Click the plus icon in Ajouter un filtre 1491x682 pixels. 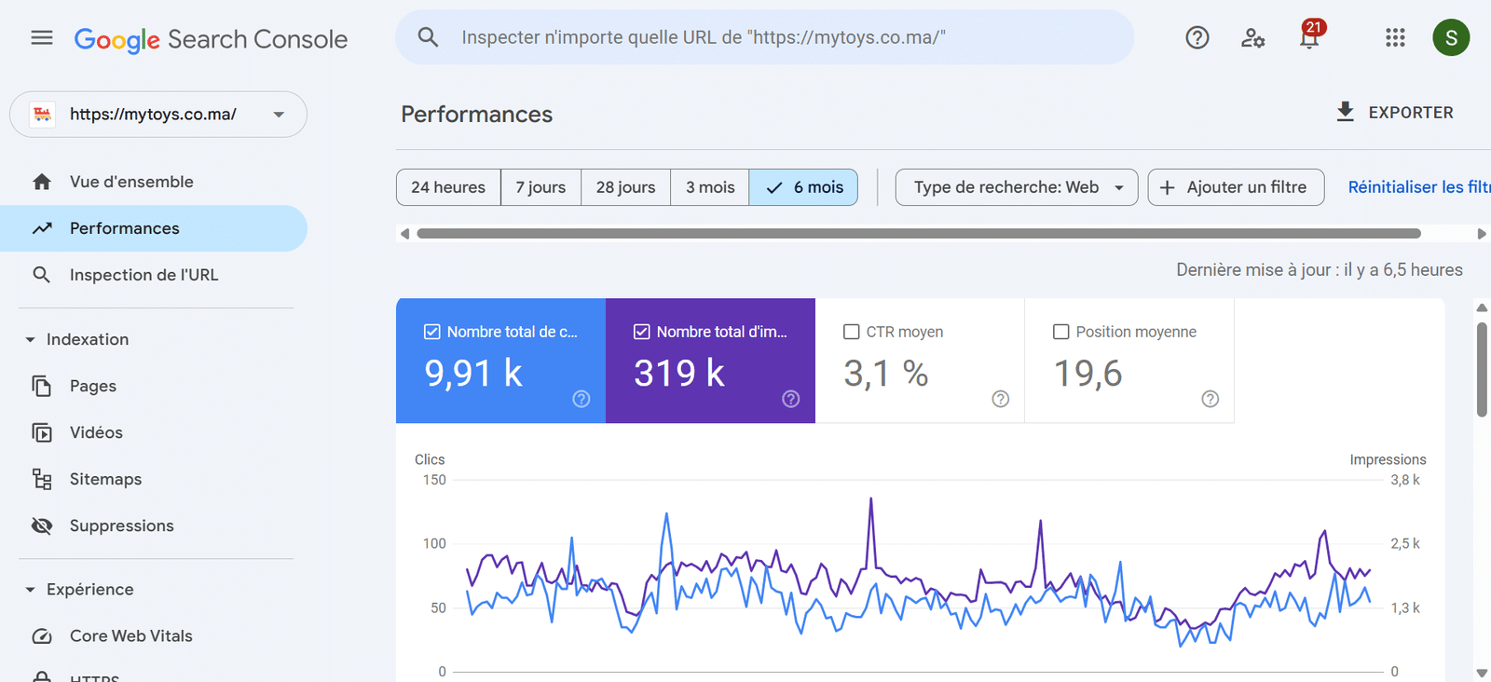click(1167, 187)
